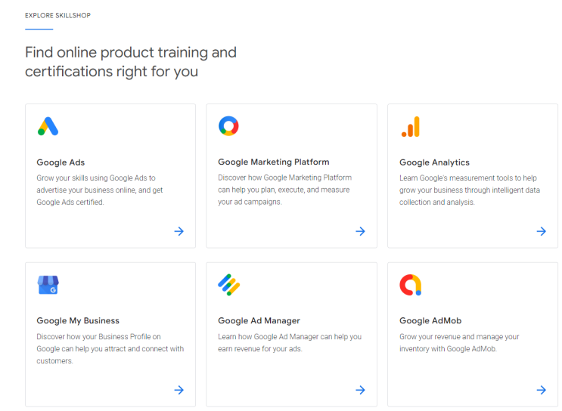The width and height of the screenshot is (562, 411).
Task: Click the Google Marketing Platform logo icon
Action: (x=228, y=126)
